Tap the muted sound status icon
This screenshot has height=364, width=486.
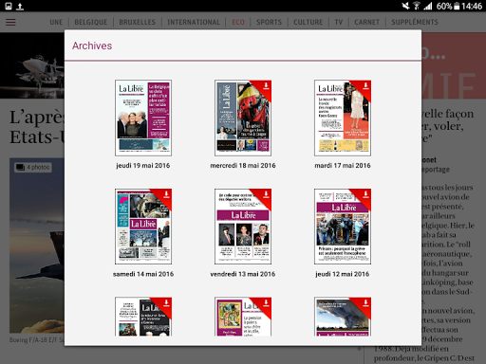(x=405, y=6)
